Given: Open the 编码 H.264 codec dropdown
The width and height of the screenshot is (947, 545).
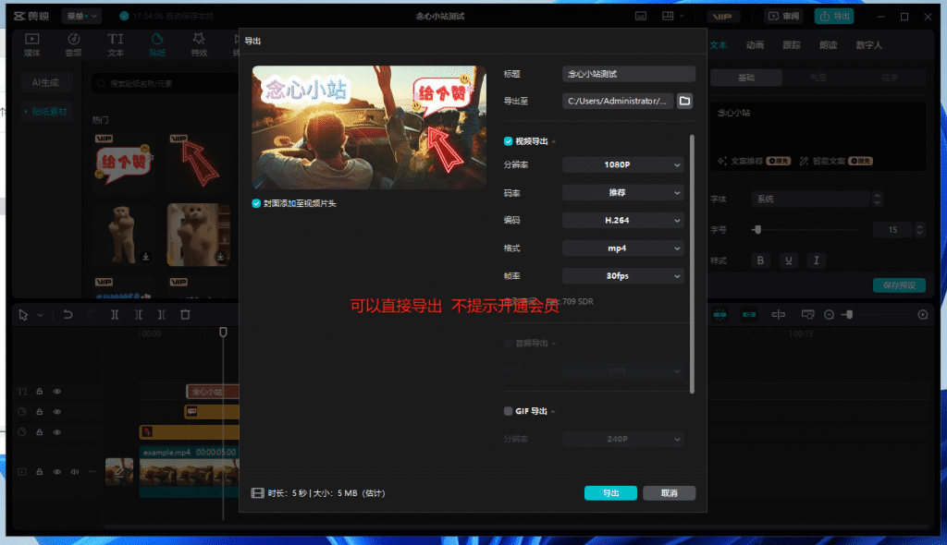Looking at the screenshot, I should click(x=622, y=220).
